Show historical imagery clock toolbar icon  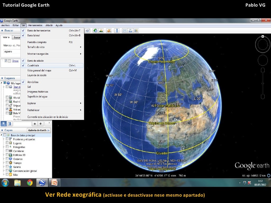coord(95,31)
